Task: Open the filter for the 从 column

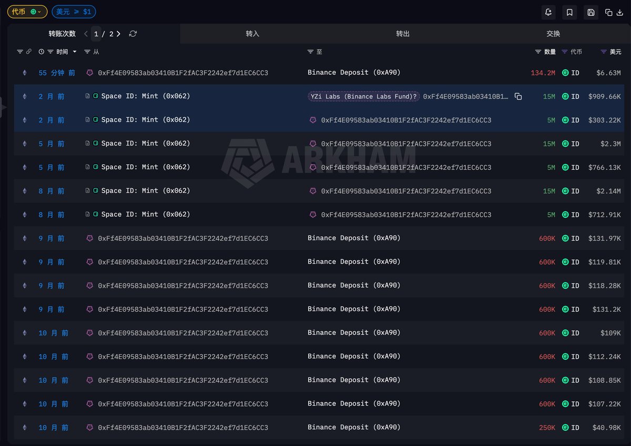Action: pyautogui.click(x=87, y=52)
